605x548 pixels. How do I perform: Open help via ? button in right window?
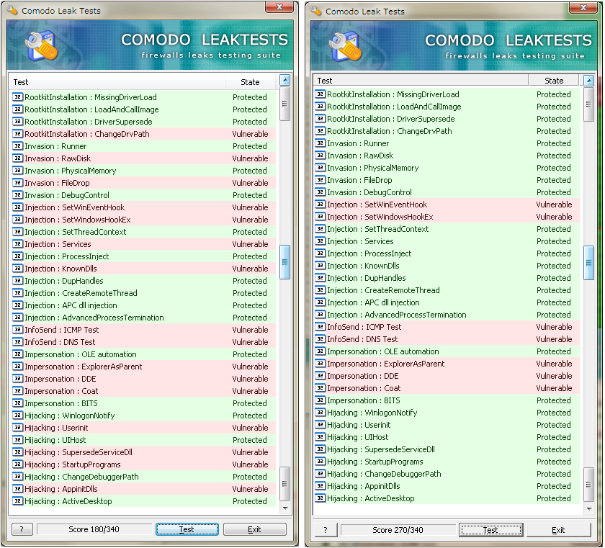click(x=326, y=530)
